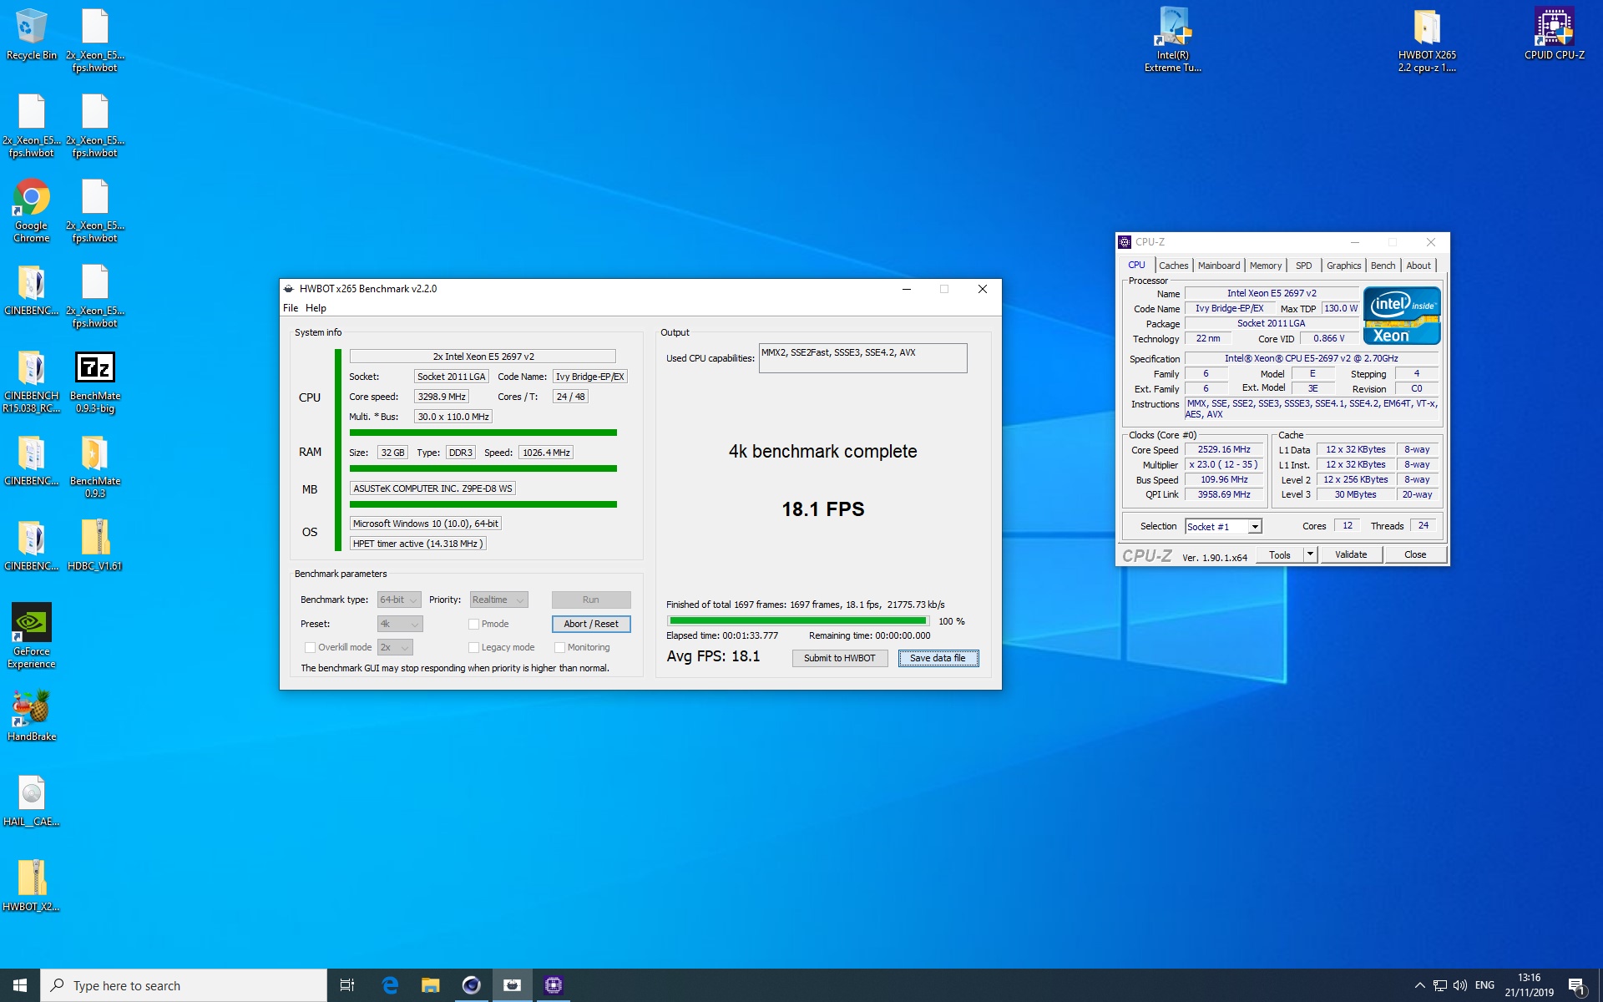
Task: Open the BenchMate 0.9.3 folder icon
Action: (x=95, y=467)
